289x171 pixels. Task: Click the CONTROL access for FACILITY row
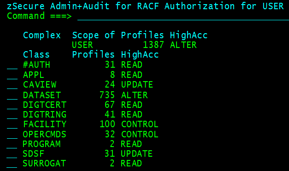click(140, 124)
